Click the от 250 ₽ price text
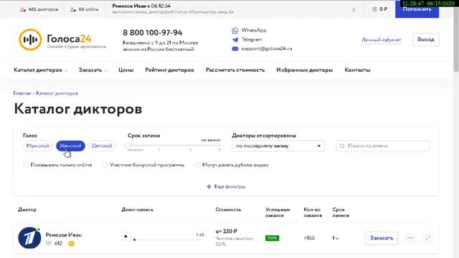Screen dimensions: 459x258 pos(227,231)
